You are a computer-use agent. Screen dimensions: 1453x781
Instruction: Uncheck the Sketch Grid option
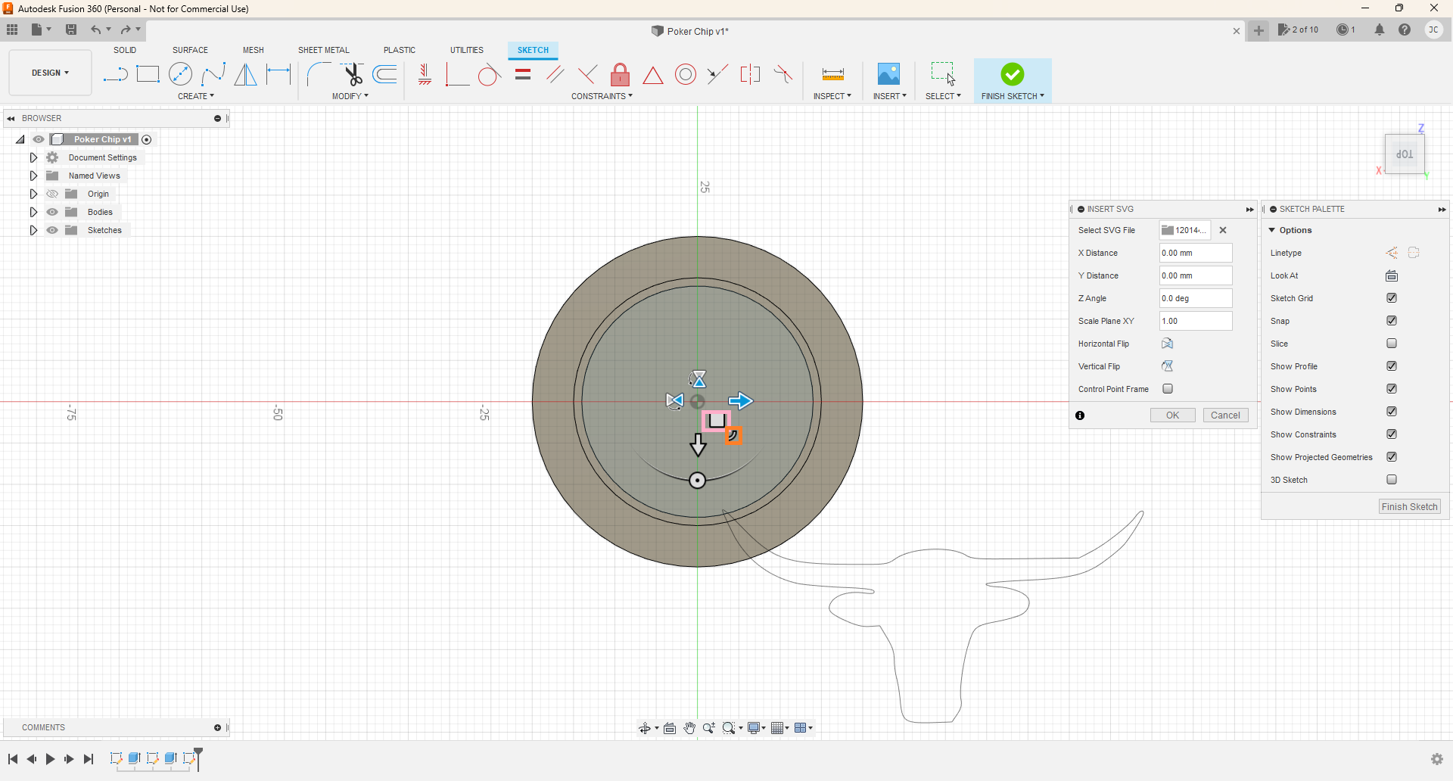[1392, 298]
